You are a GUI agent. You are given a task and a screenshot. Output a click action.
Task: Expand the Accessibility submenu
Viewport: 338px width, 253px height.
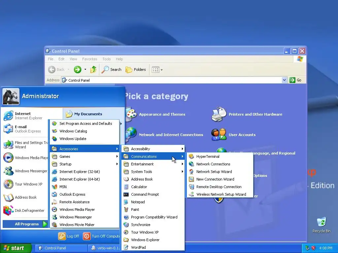(x=153, y=149)
